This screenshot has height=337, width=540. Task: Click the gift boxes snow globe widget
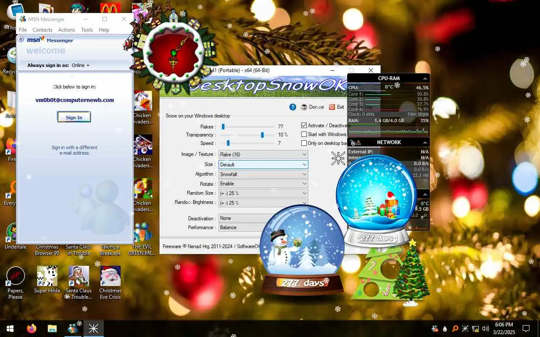coord(375,201)
